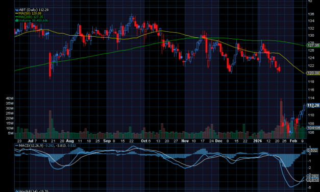Click the 124 price axis label

click(x=311, y=58)
